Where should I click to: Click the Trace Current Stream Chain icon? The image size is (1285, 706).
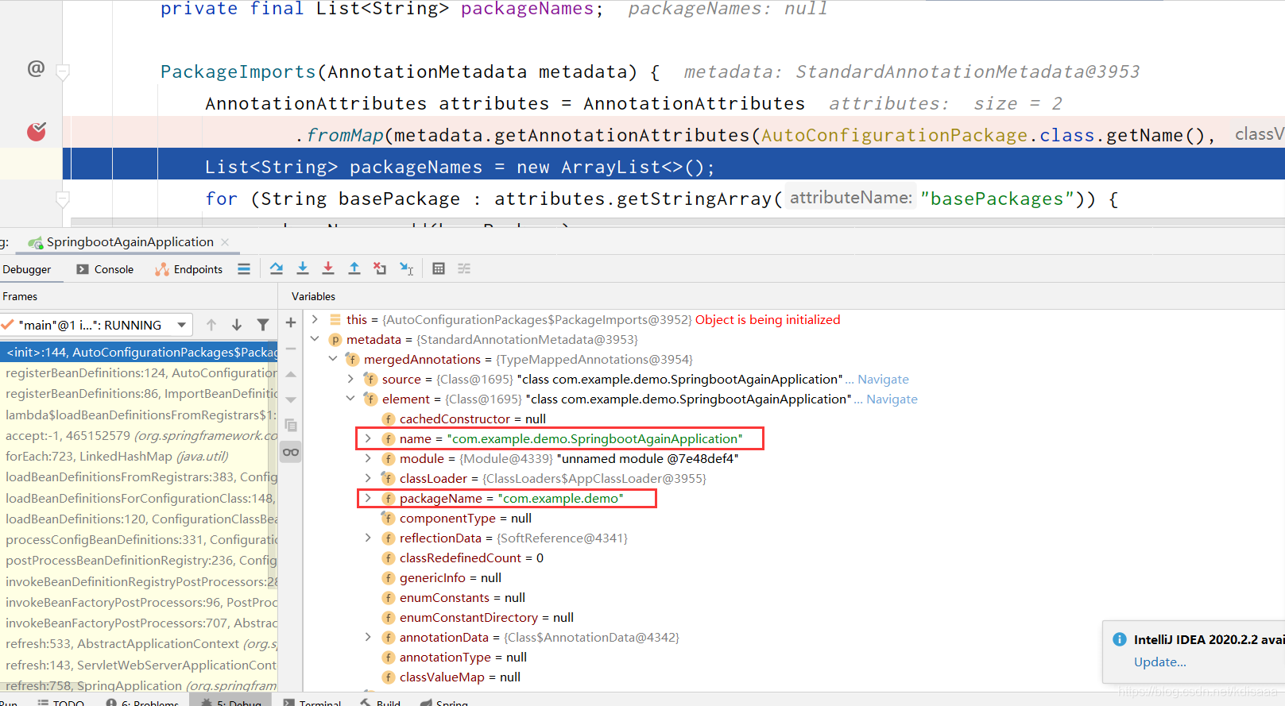click(x=464, y=268)
